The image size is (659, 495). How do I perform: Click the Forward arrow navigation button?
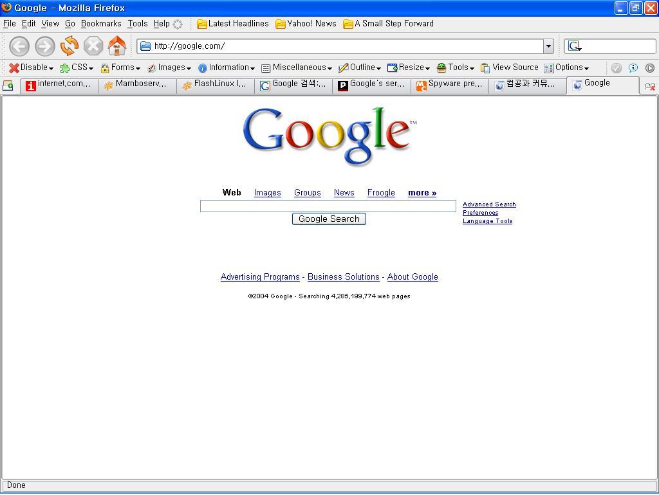pos(45,46)
